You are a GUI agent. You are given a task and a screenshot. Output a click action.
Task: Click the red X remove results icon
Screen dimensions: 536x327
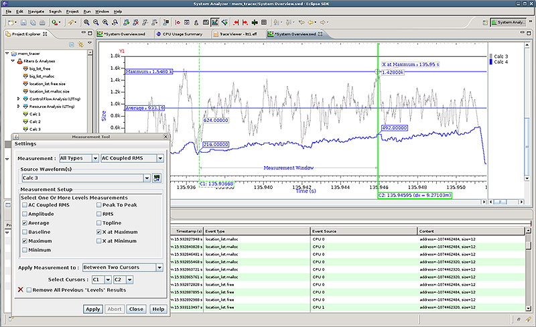point(21,289)
